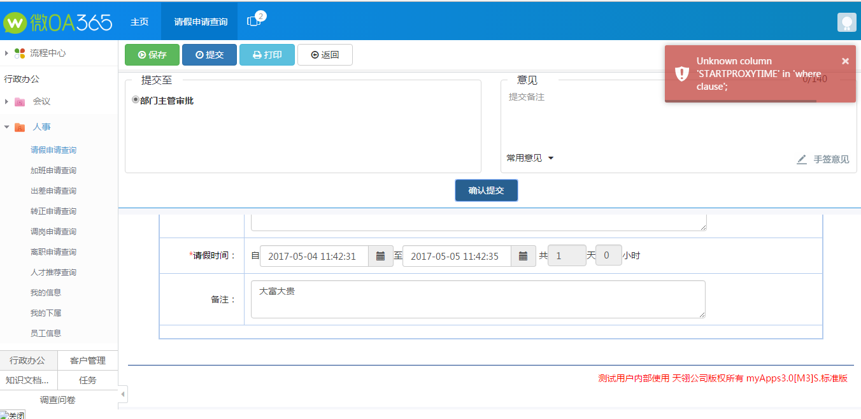Open calendar picker for the leave end date
Viewport: 861px width, 419px height.
coord(523,256)
